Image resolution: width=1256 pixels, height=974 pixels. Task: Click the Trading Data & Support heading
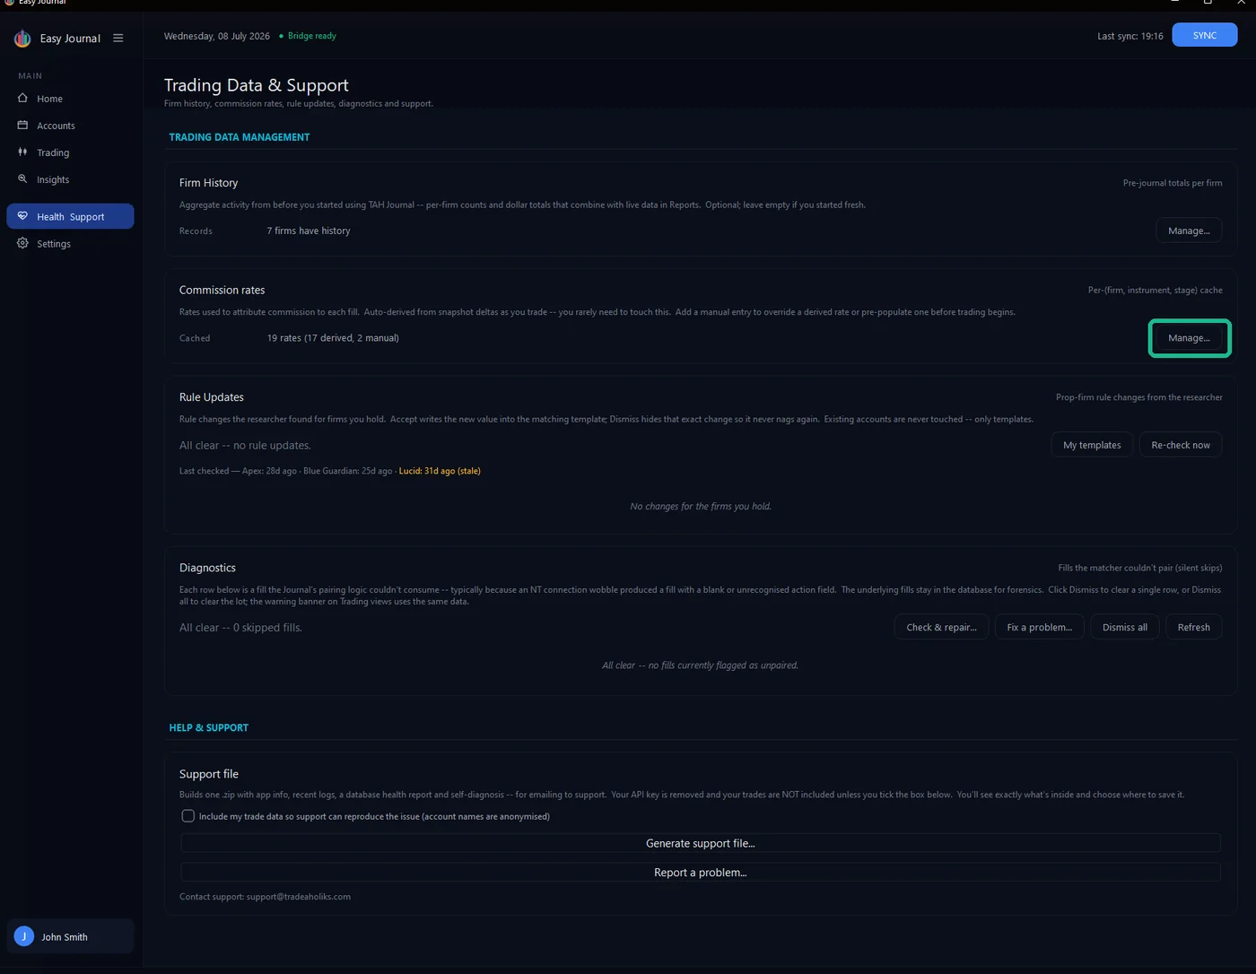[x=257, y=85]
